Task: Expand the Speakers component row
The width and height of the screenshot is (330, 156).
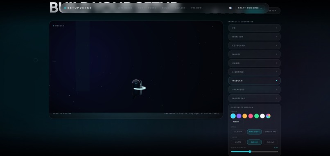Action: click(x=254, y=89)
